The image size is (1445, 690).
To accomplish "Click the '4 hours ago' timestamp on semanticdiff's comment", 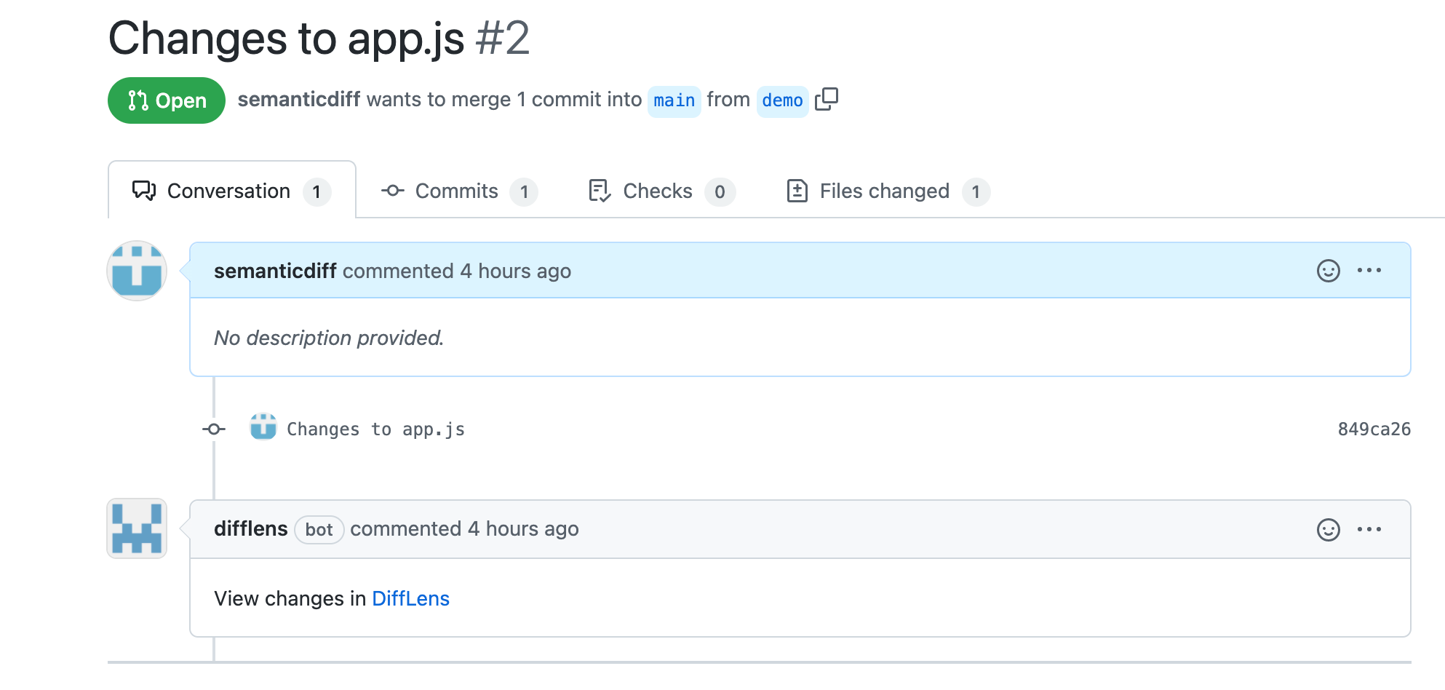I will click(x=516, y=271).
